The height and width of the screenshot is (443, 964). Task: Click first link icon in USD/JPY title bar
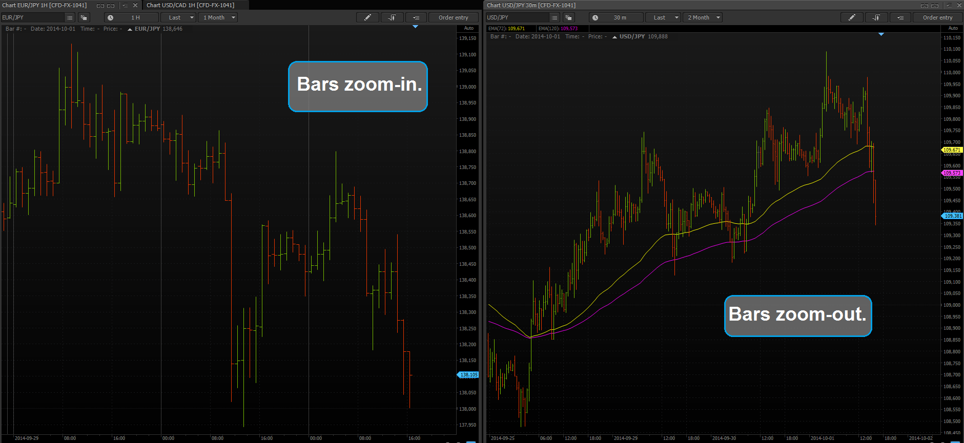tap(925, 5)
